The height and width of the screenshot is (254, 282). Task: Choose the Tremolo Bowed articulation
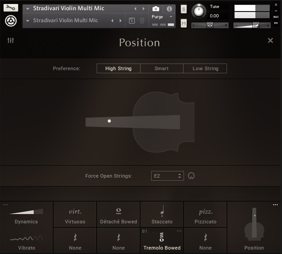click(162, 240)
